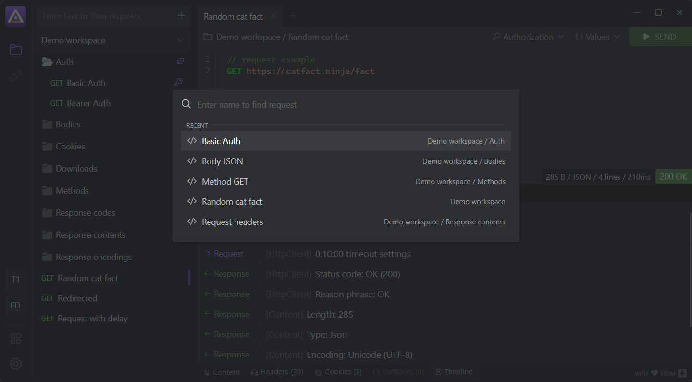Close the Random cat fact tab

click(273, 16)
